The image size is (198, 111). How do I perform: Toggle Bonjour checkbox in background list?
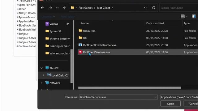tap(18, 34)
